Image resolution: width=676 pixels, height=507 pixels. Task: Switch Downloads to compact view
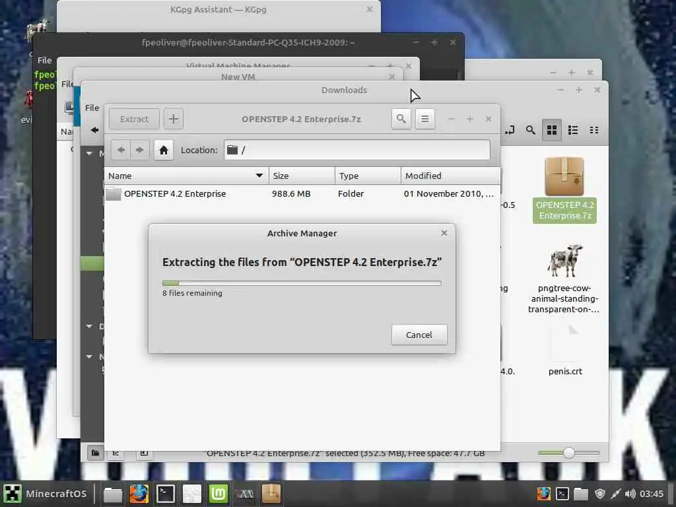pos(594,130)
